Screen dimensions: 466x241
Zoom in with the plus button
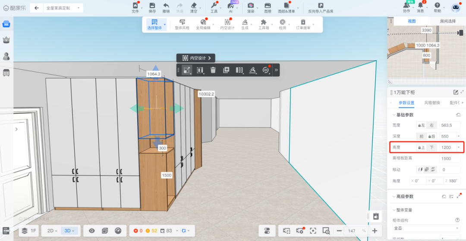(x=375, y=231)
